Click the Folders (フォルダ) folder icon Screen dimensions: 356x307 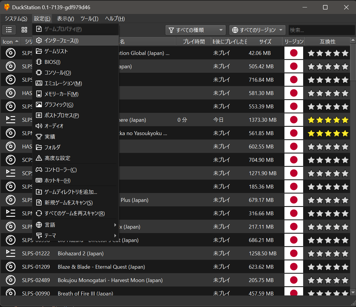(39, 147)
